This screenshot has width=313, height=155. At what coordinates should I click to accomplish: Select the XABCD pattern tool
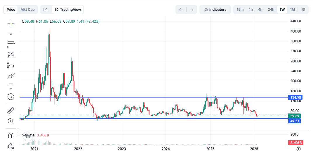click(11, 55)
